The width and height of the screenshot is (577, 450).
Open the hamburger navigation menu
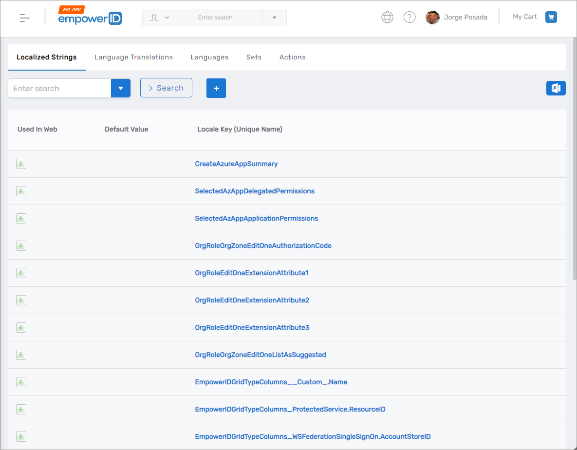click(23, 17)
